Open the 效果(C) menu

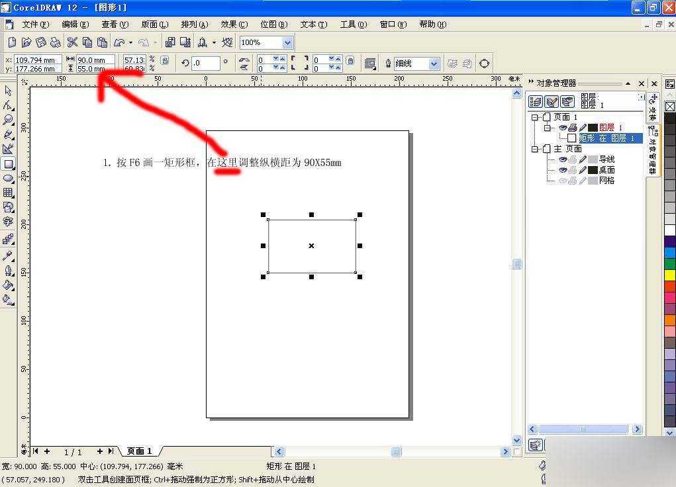[x=234, y=24]
